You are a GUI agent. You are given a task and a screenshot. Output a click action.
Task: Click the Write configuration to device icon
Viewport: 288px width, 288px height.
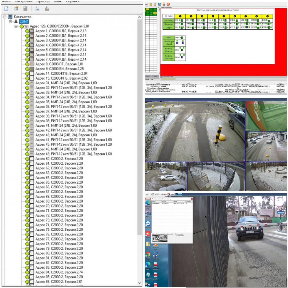[x=47, y=9]
